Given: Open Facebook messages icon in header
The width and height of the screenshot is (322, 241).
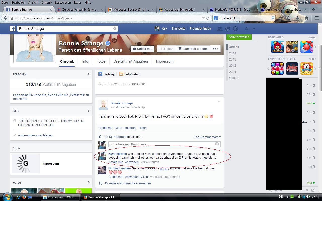Looking at the screenshot, I should tap(228, 29).
